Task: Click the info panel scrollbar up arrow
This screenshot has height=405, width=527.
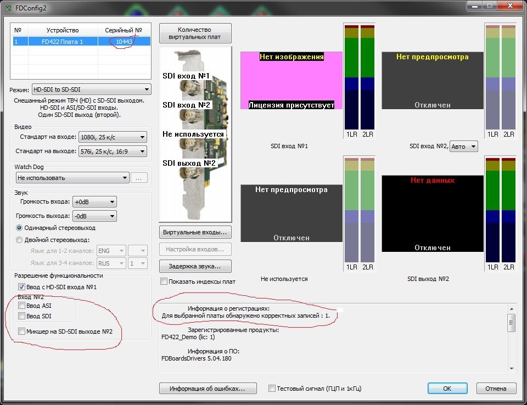Action: (x=512, y=308)
